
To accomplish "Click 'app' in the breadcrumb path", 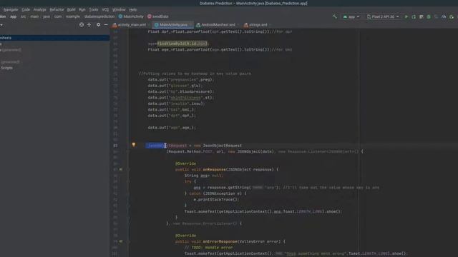I will coord(14,16).
